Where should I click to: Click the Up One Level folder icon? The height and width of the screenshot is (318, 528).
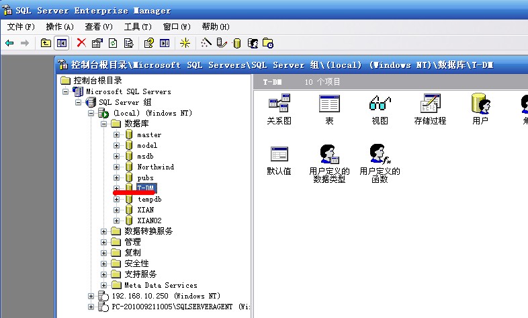click(x=46, y=43)
